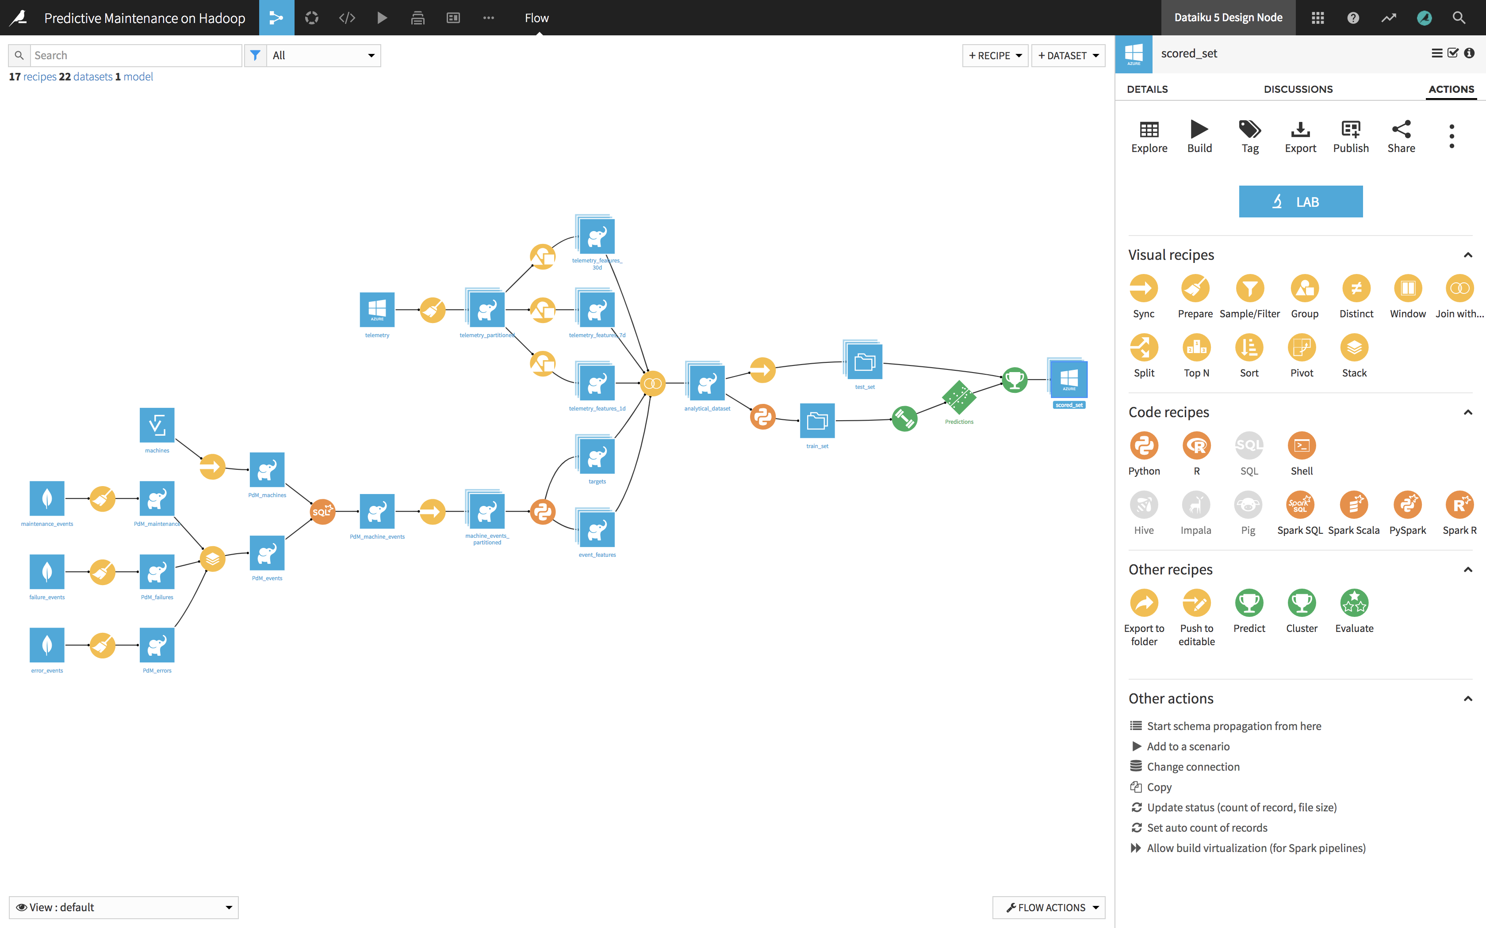This screenshot has height=928, width=1486.
Task: Create a PySpark recipe
Action: coord(1407,505)
